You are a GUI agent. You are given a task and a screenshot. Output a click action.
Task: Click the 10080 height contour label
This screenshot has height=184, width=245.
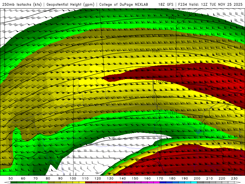click(x=155, y=51)
